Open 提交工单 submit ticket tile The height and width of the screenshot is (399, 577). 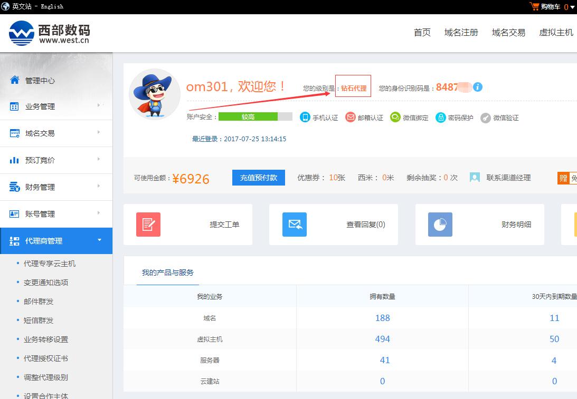[188, 225]
